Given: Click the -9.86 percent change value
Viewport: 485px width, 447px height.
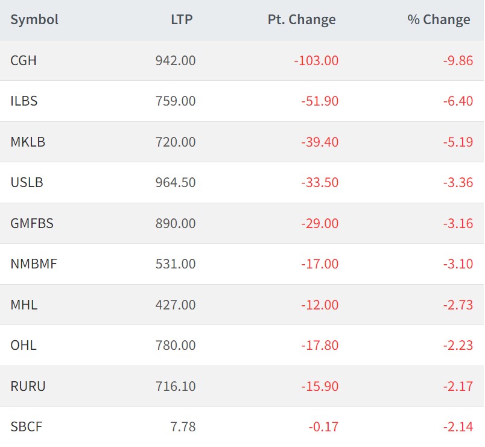Looking at the screenshot, I should coord(457,60).
